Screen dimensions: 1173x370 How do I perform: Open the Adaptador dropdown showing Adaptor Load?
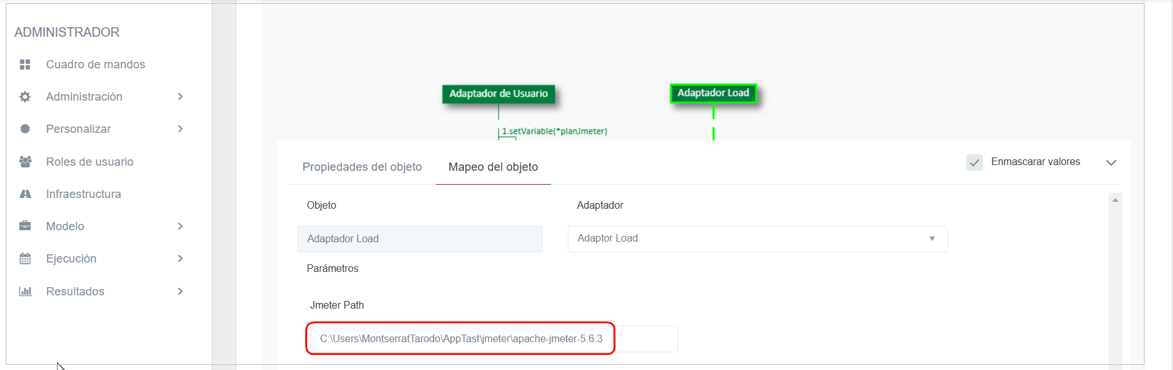click(757, 239)
